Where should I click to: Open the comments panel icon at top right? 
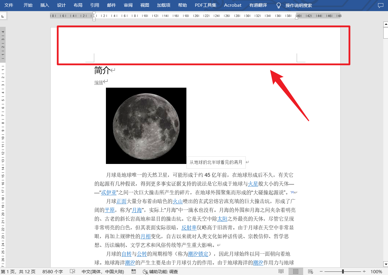381,5
